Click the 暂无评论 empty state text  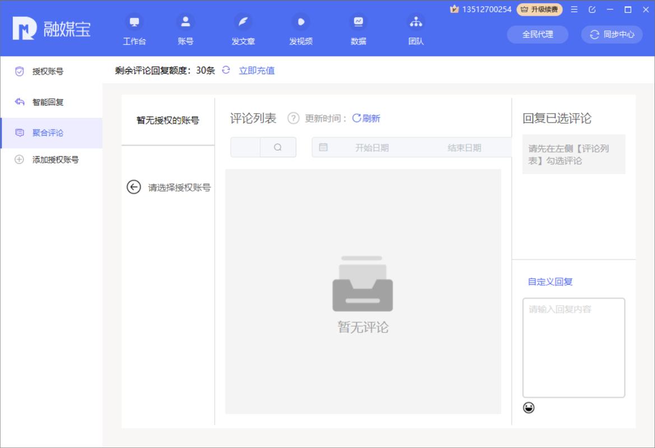[x=363, y=327]
